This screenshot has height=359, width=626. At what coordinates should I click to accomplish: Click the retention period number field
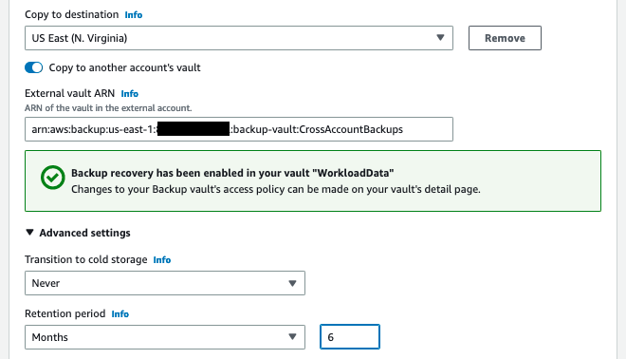[x=350, y=336]
